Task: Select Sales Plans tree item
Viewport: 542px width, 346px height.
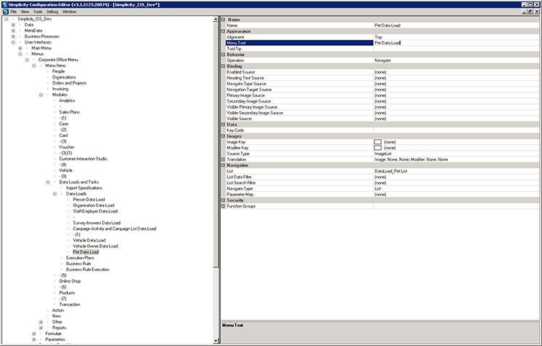Action: pyautogui.click(x=69, y=112)
